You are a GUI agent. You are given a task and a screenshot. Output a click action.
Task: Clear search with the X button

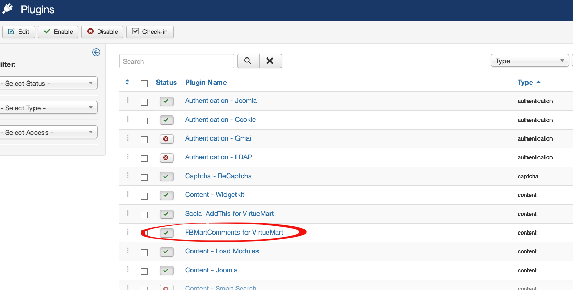click(x=270, y=61)
